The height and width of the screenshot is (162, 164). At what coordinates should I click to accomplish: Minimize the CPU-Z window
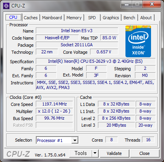127,4
